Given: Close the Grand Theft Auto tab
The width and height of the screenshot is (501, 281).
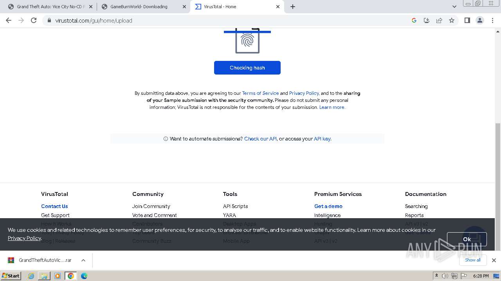Looking at the screenshot, I should [x=91, y=7].
